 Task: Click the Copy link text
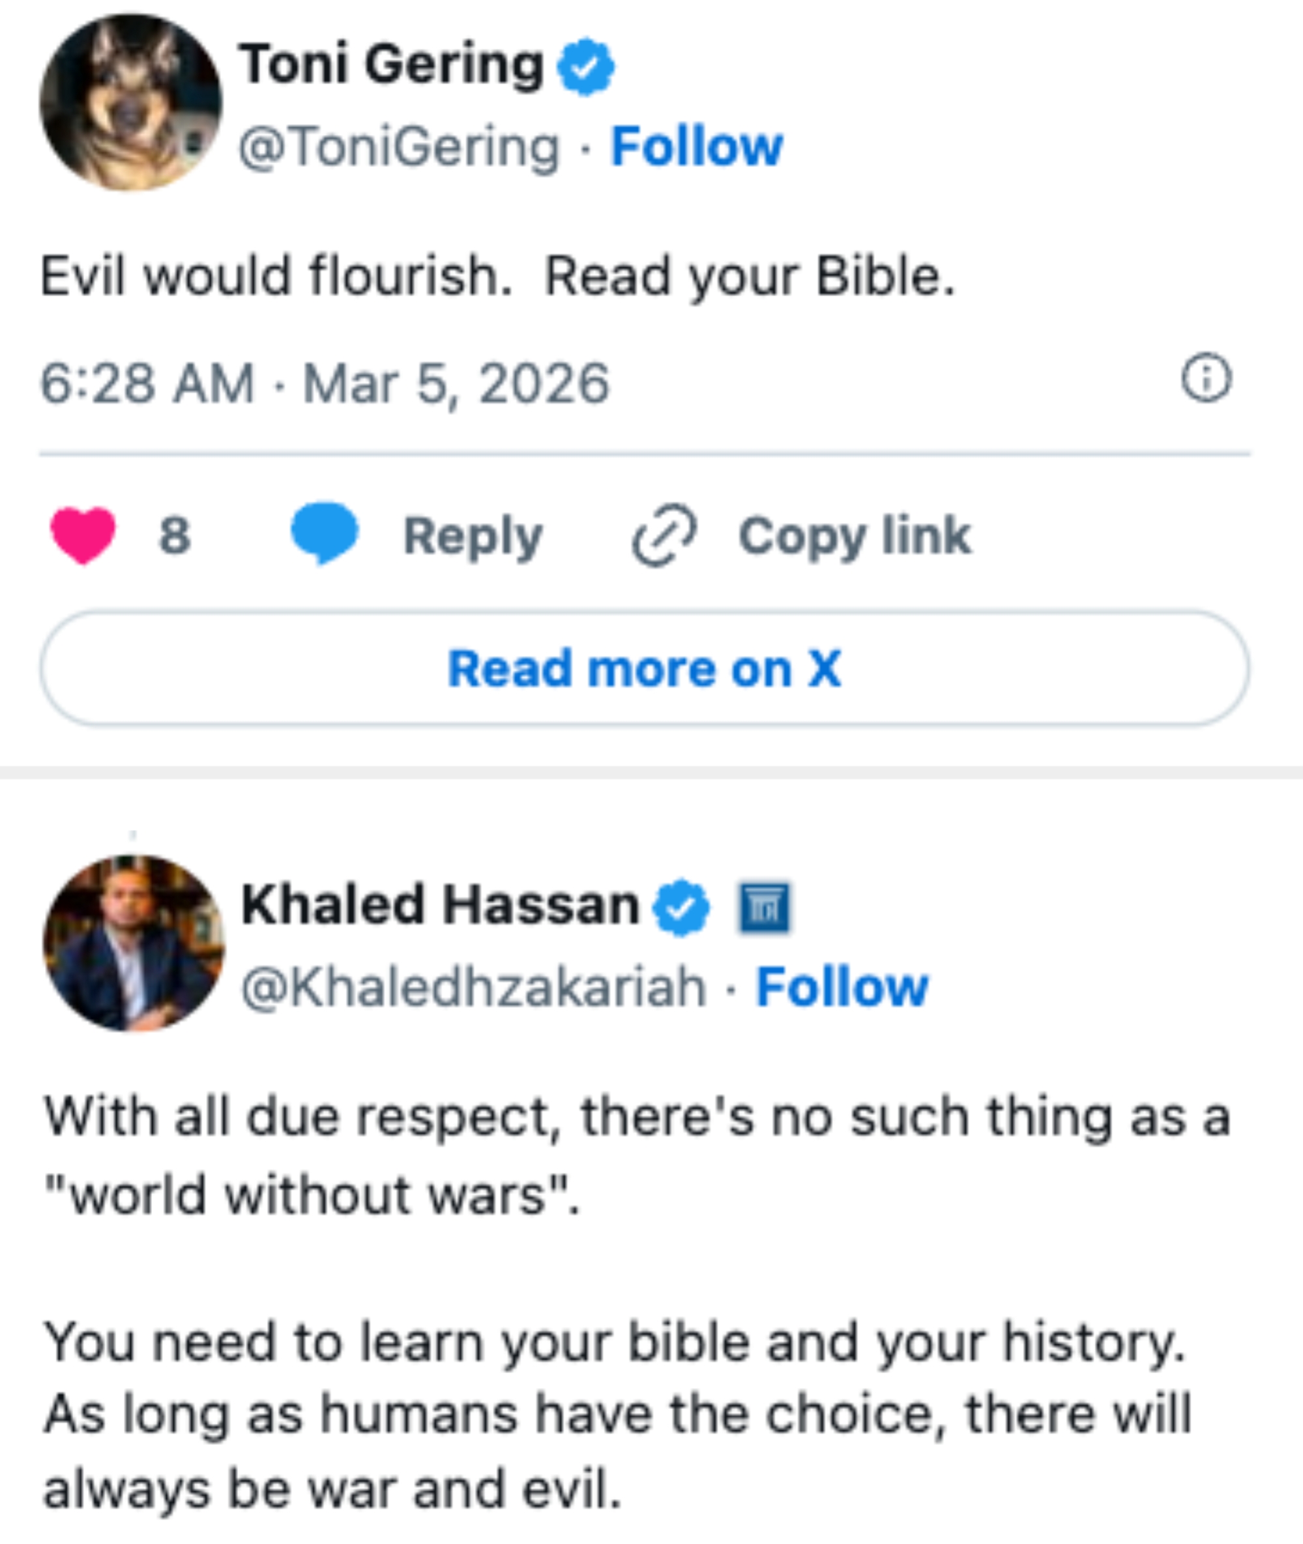coord(854,535)
